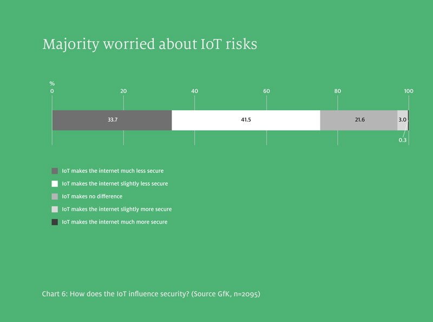Click 'IoT makes the internet much less secure' label
This screenshot has width=433, height=322.
[113, 171]
